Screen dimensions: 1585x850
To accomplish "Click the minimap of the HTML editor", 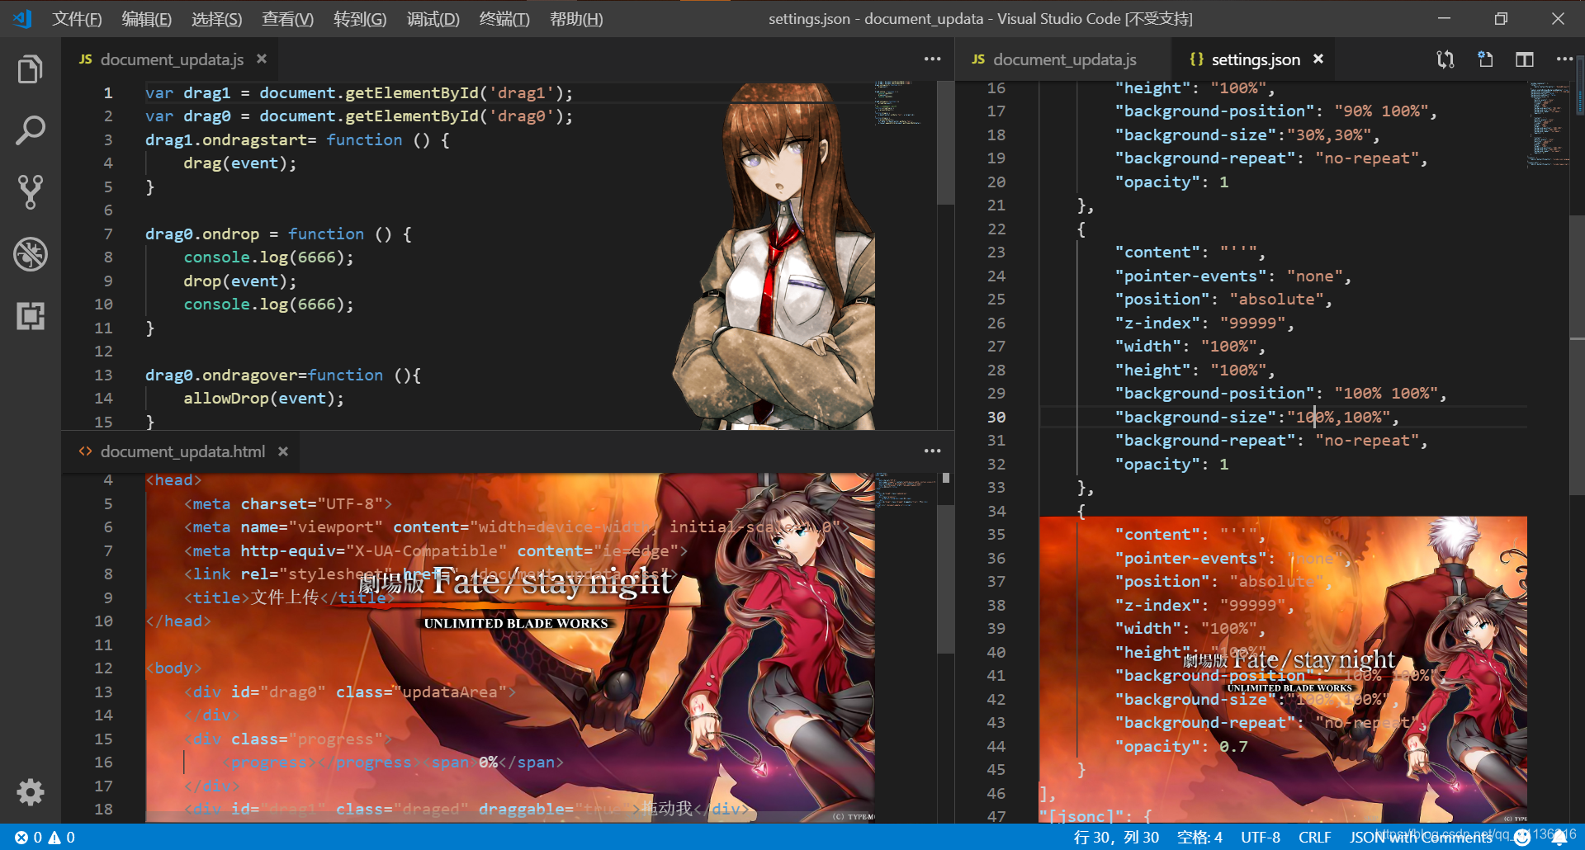I will [x=904, y=489].
